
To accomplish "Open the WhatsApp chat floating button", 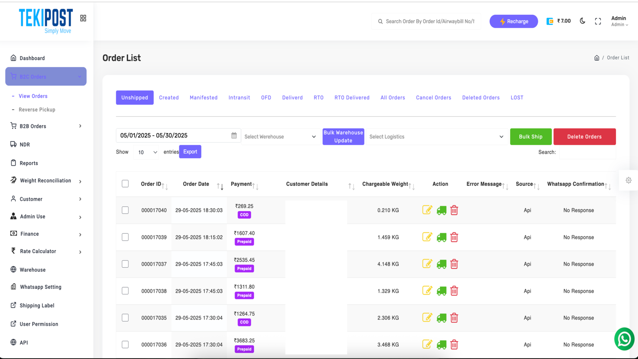I will [x=624, y=339].
